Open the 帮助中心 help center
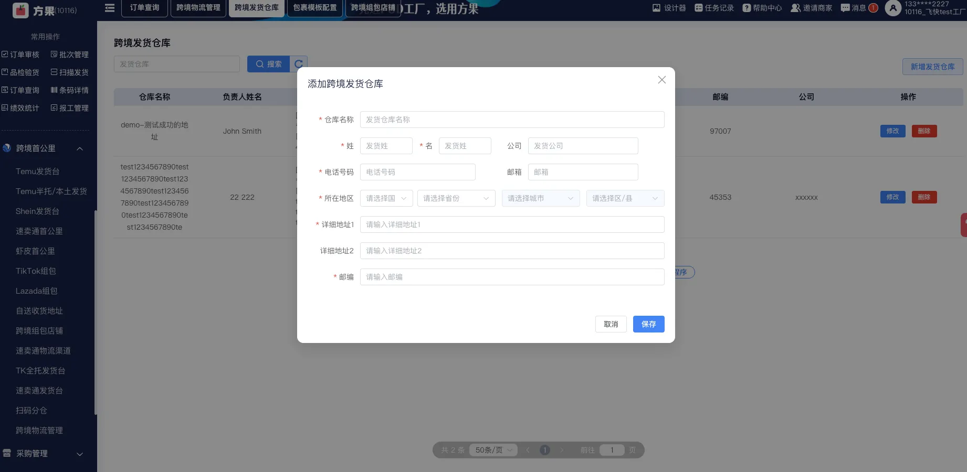Image resolution: width=967 pixels, height=472 pixels. click(x=761, y=8)
